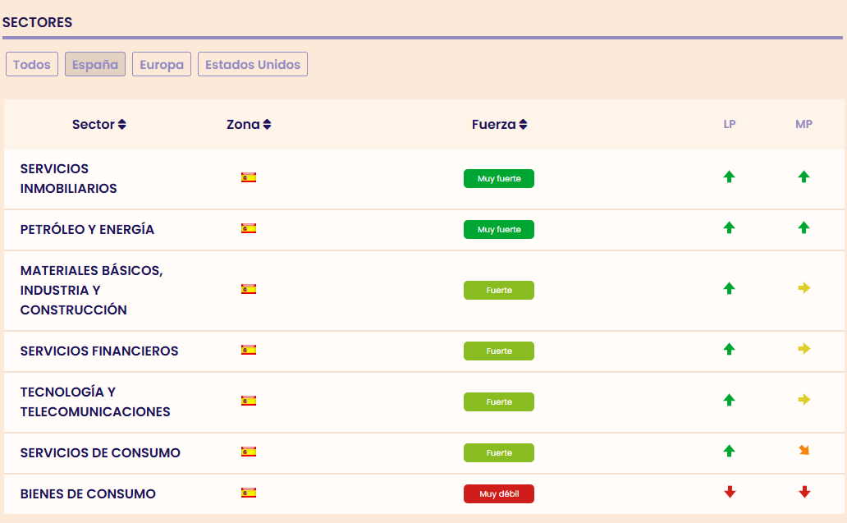The height and width of the screenshot is (523, 847).
Task: Click the red Muy débil strength badge
Action: tap(499, 494)
